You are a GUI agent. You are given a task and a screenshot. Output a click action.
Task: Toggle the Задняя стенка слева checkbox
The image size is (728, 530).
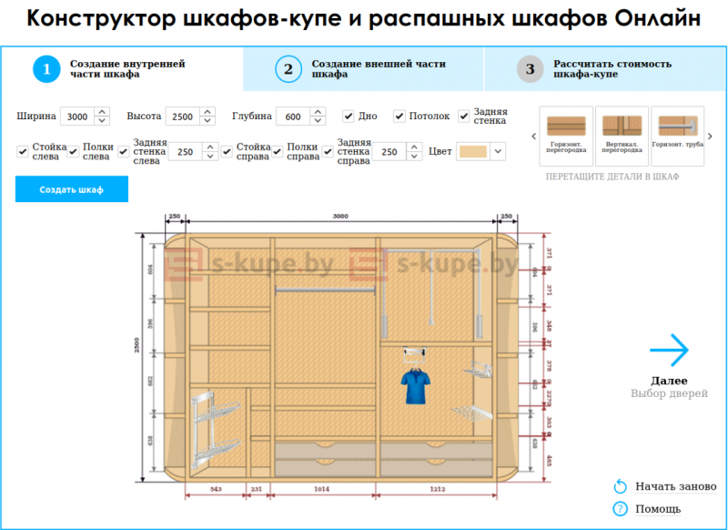click(x=123, y=151)
